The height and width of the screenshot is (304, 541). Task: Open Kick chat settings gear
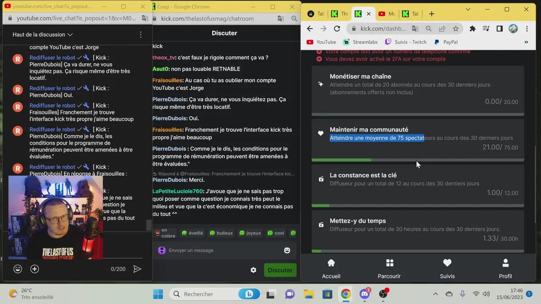tap(253, 270)
